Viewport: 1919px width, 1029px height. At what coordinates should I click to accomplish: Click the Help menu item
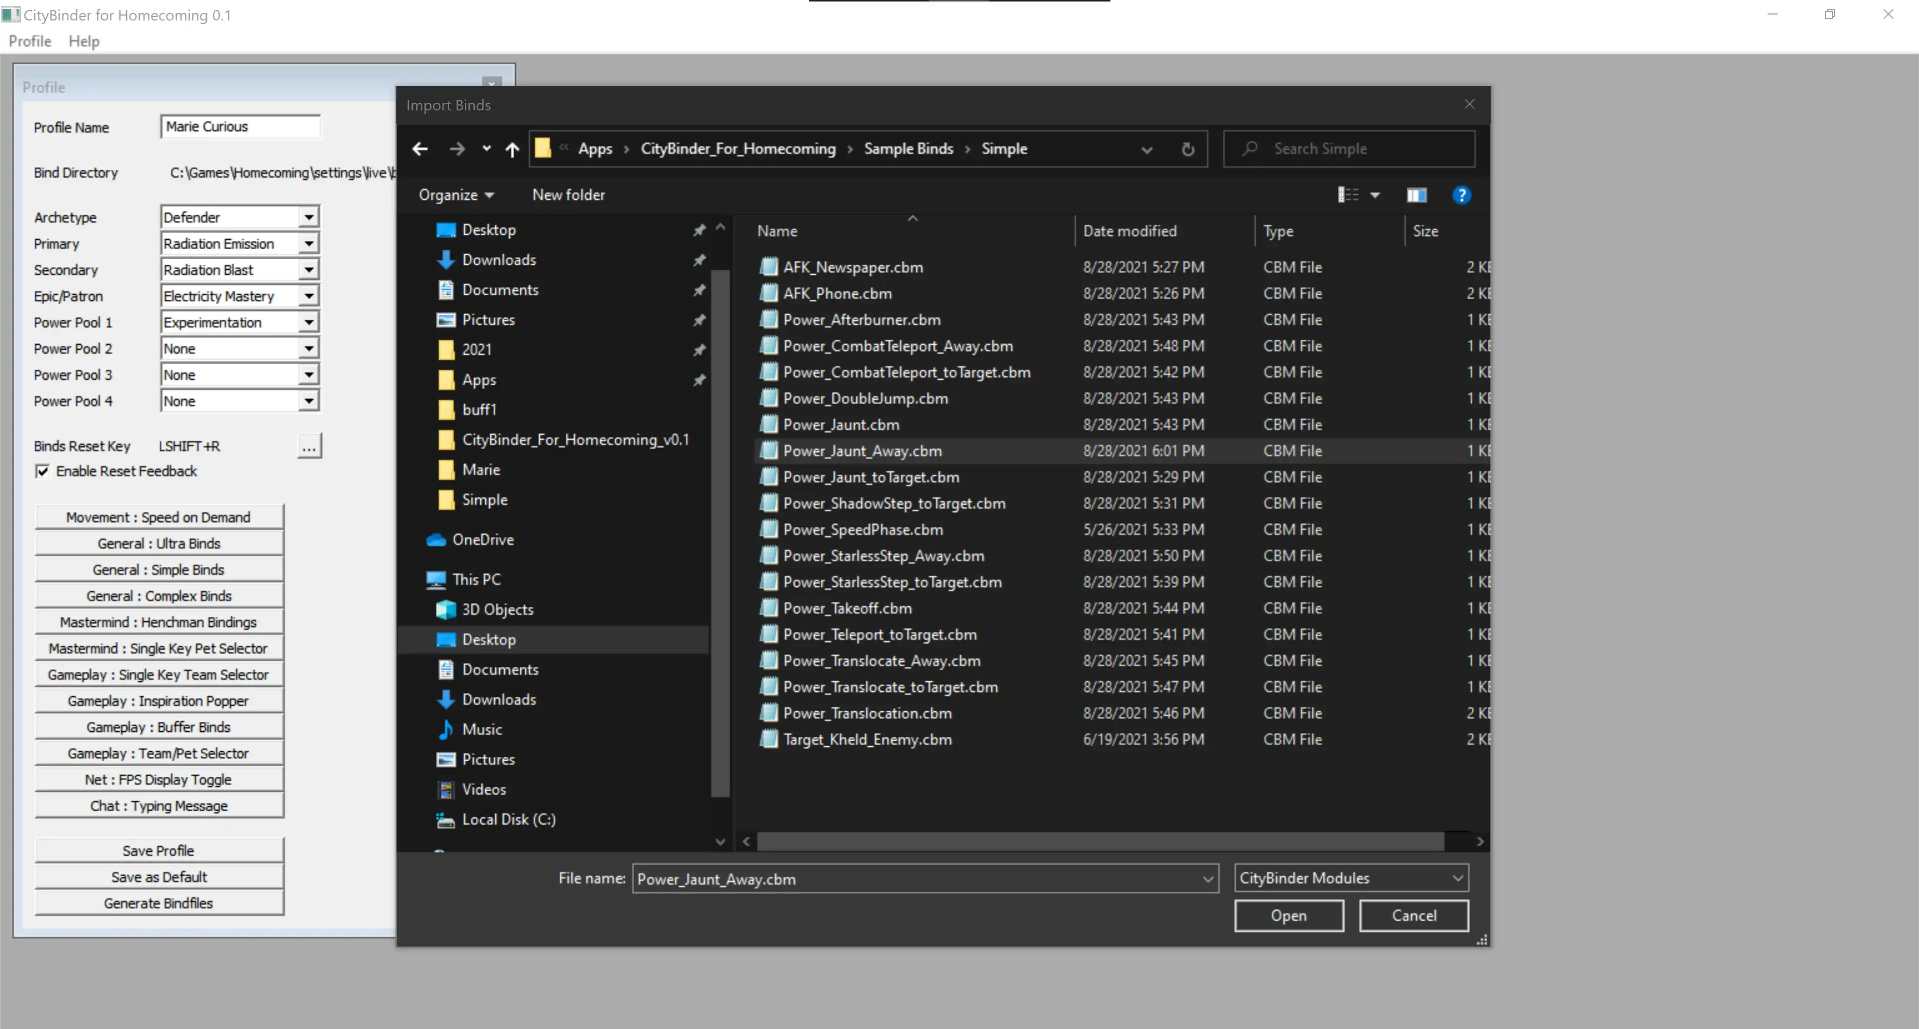pos(84,40)
